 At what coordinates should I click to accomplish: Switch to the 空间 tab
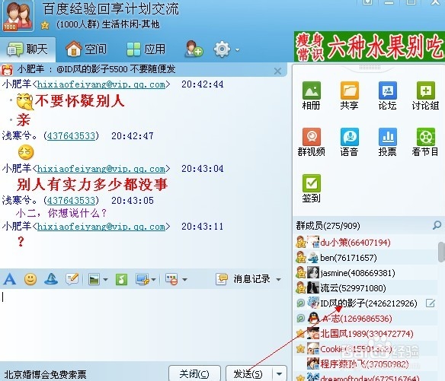[86, 49]
